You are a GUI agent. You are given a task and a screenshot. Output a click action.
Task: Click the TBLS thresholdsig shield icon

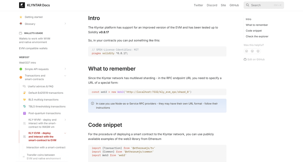[24, 107]
